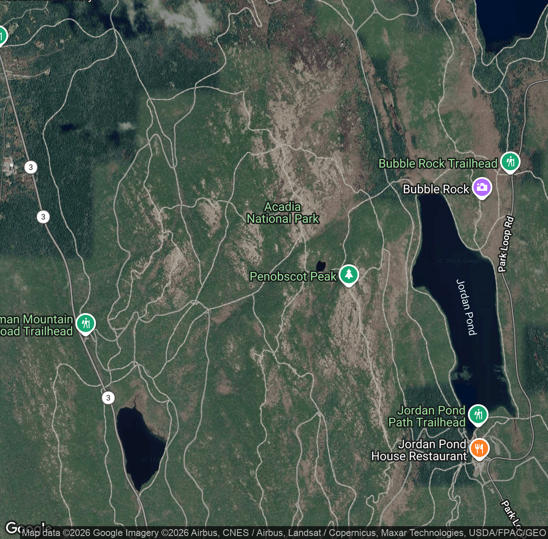Select the white "Bubble Rock" place label

tap(436, 189)
